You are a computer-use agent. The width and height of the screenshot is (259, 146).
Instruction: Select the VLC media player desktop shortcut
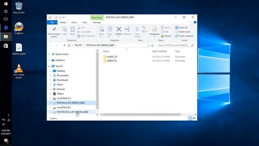19,71
